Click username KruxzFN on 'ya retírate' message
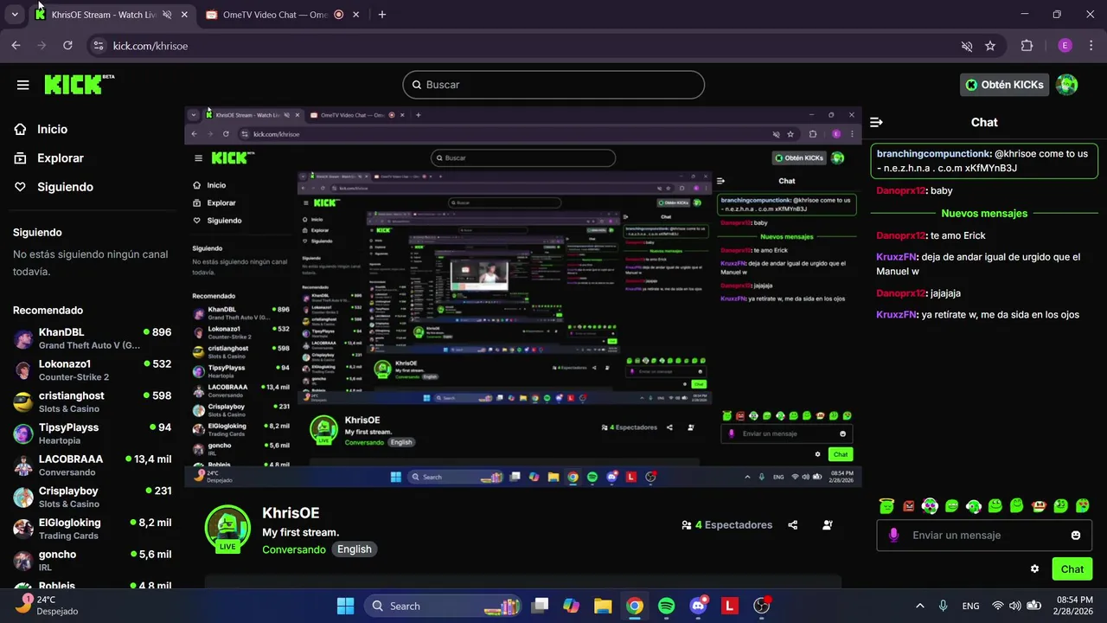This screenshot has width=1107, height=623. (896, 315)
